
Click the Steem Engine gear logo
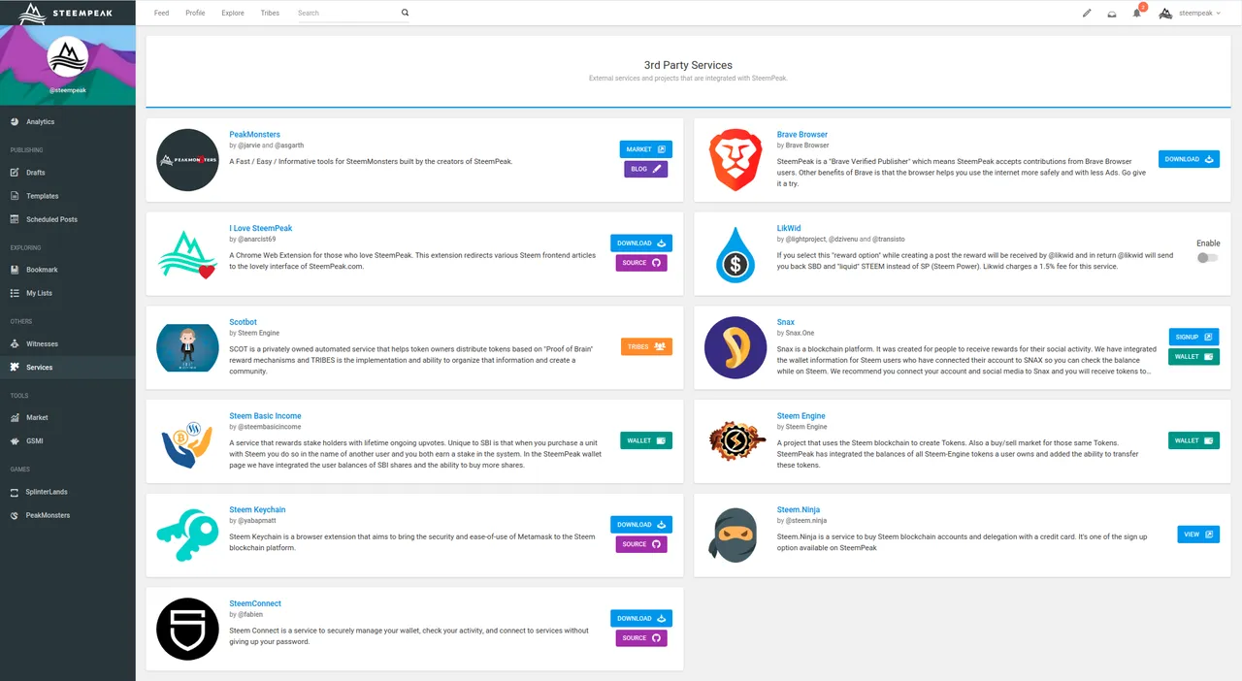pyautogui.click(x=735, y=441)
